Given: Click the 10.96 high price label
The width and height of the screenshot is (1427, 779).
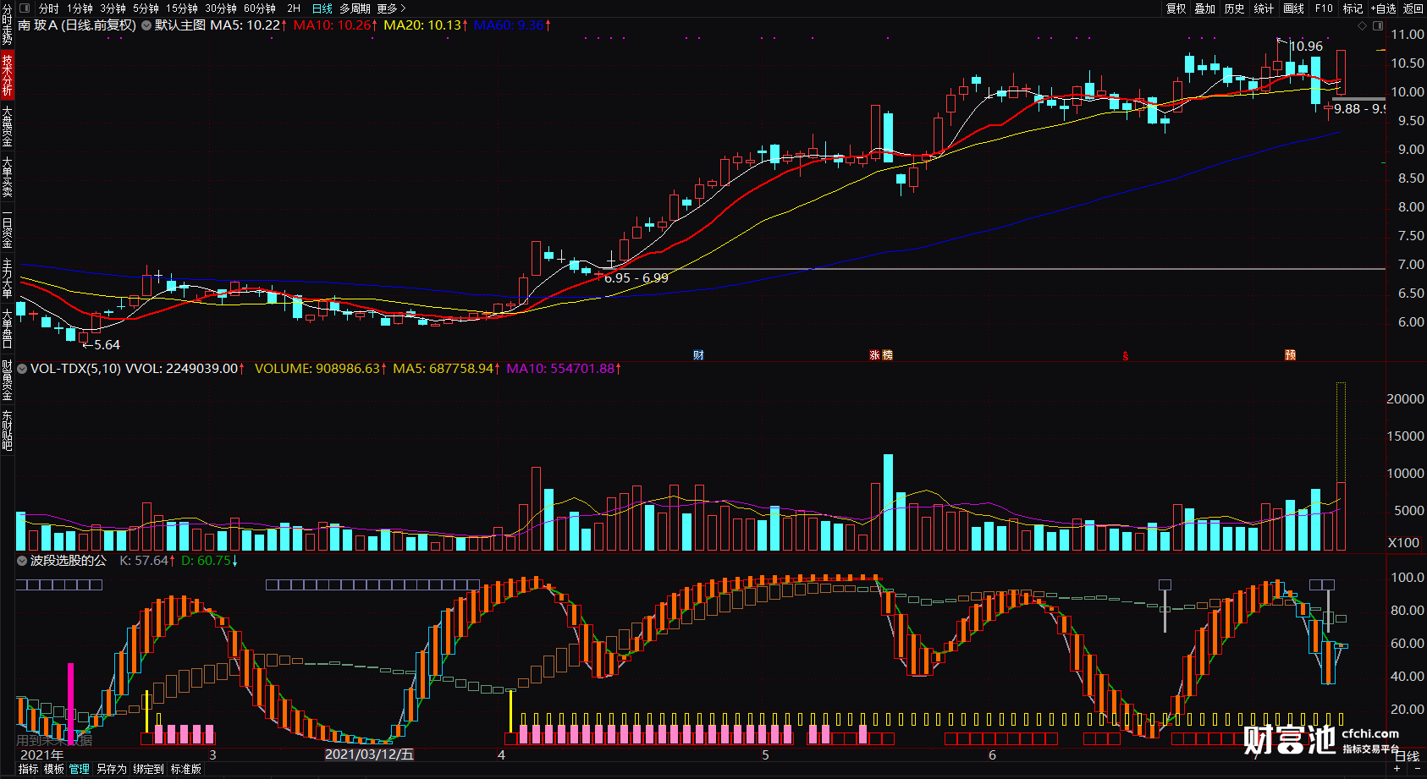Looking at the screenshot, I should pyautogui.click(x=1306, y=47).
